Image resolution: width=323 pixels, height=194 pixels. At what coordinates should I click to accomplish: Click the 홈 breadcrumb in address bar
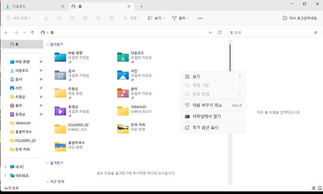click(52, 33)
